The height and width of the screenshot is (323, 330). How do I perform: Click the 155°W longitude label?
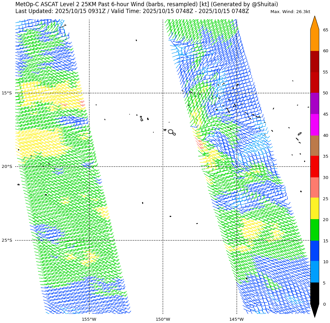coord(89,319)
